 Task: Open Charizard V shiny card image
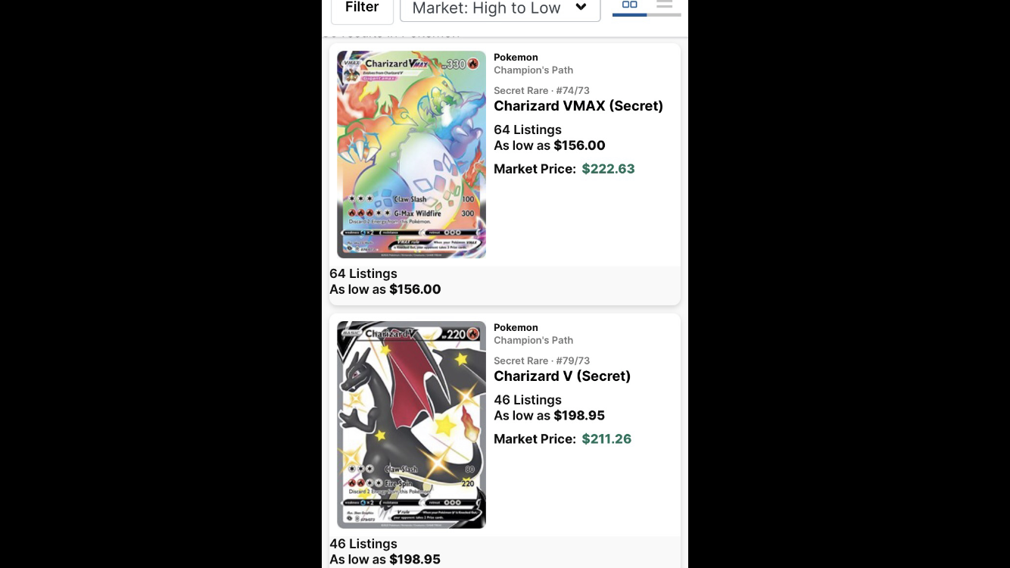coord(411,425)
